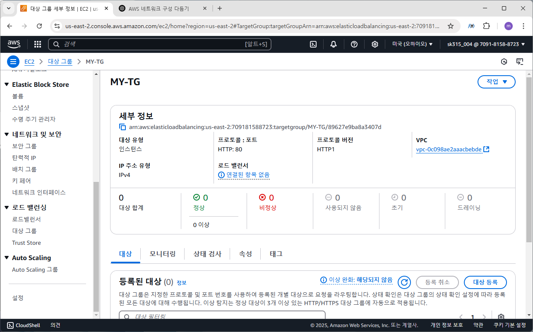This screenshot has width=533, height=332.
Task: Copy the target group ARN
Action: click(x=122, y=127)
